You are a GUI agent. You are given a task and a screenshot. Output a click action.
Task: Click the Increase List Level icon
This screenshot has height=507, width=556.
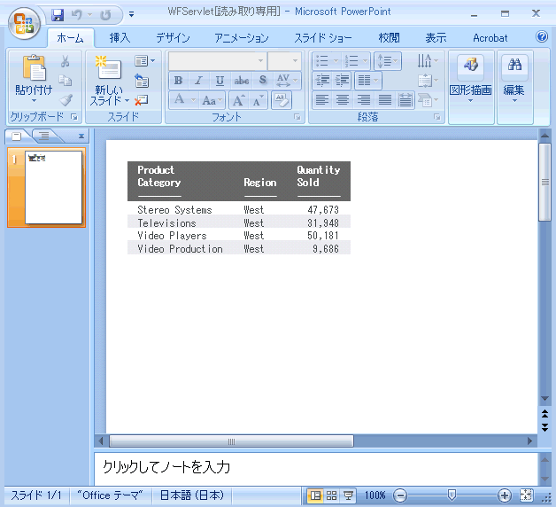[342, 81]
